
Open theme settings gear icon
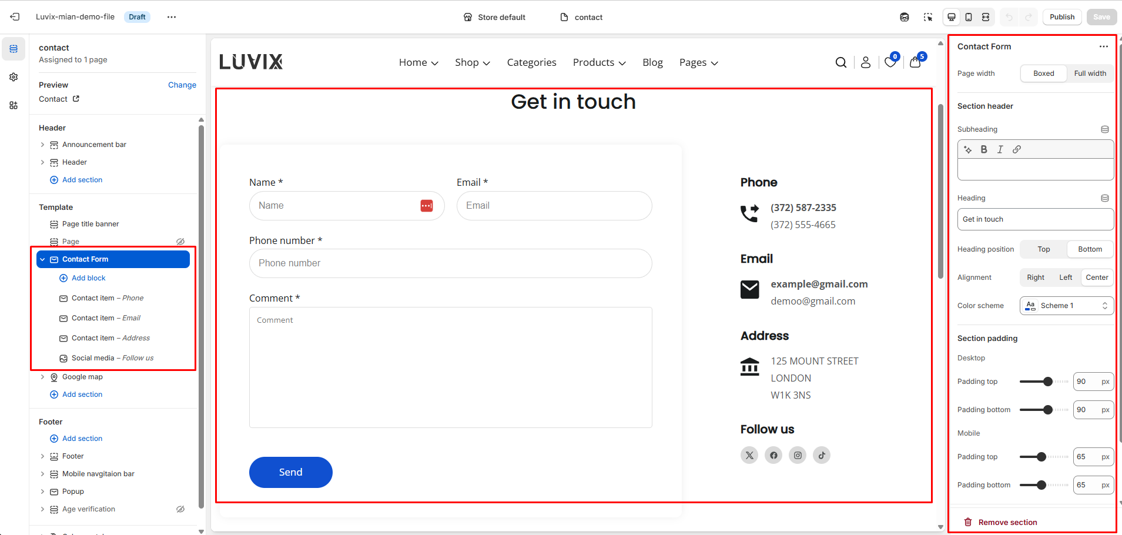coord(14,77)
